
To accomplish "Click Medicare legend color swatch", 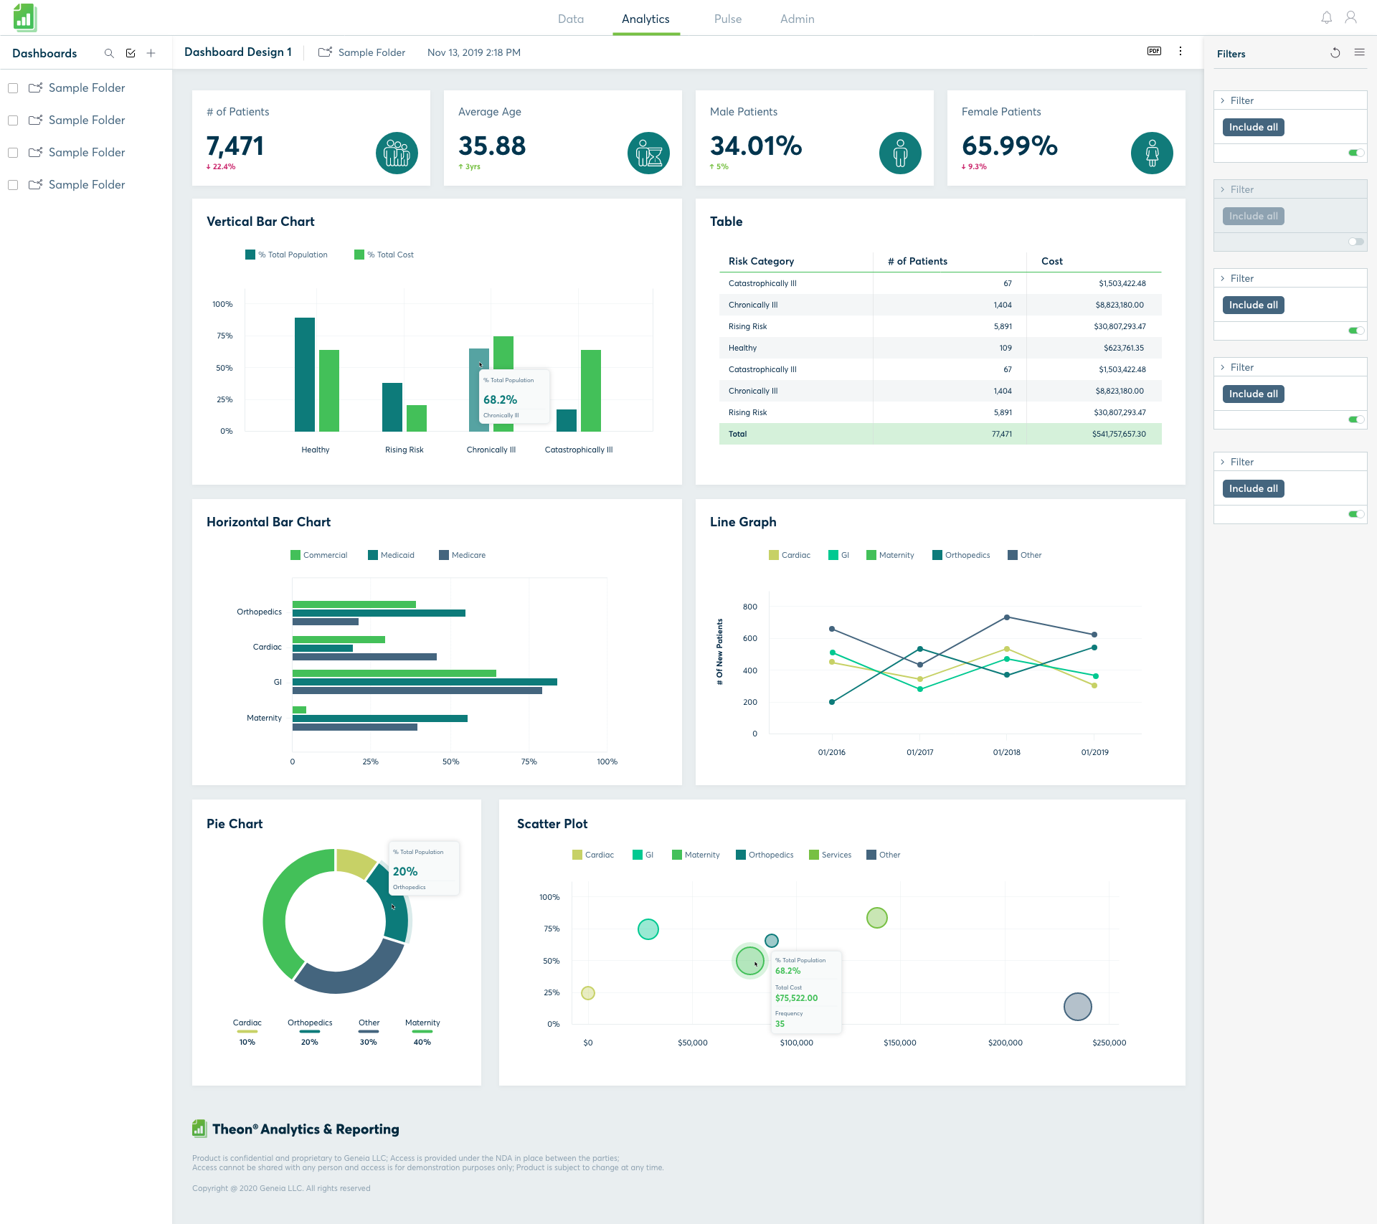I will point(444,555).
